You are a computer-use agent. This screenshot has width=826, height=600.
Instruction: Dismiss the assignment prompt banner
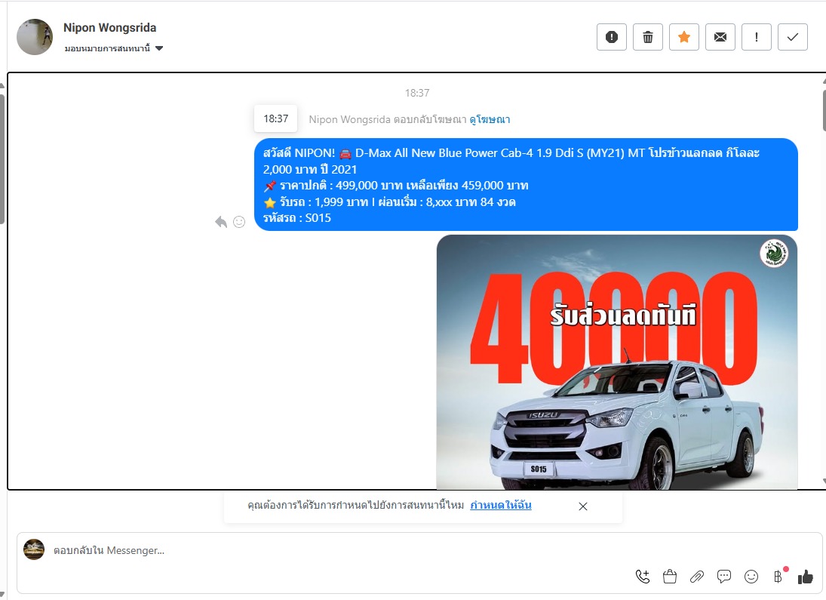point(582,506)
